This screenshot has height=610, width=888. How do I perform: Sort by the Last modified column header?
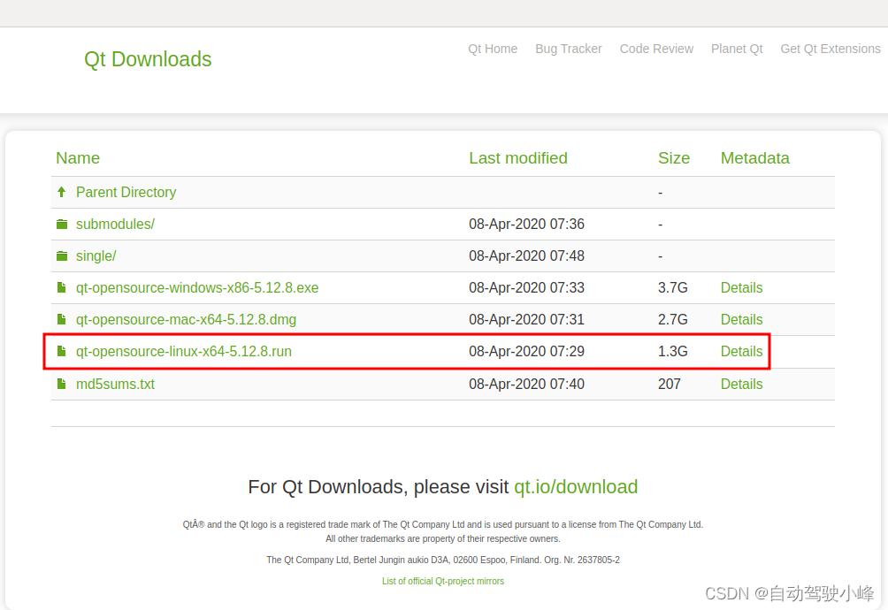518,158
